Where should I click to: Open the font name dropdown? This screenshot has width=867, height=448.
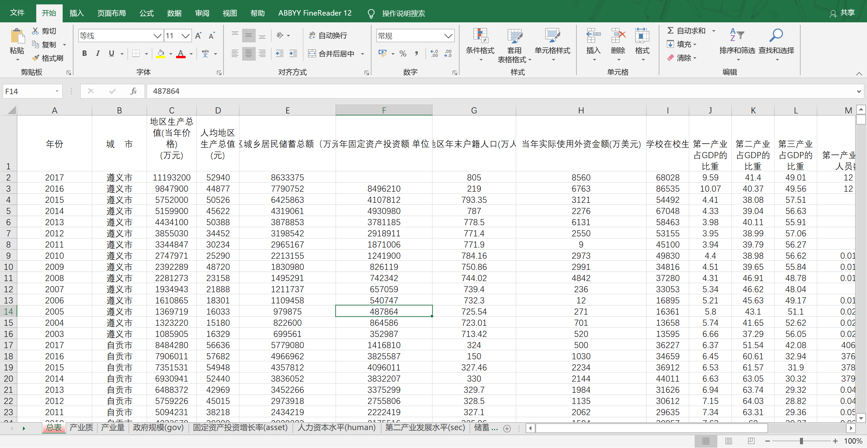(157, 36)
